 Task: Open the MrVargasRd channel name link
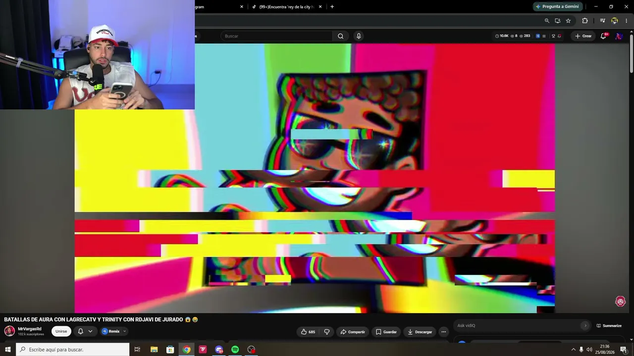pyautogui.click(x=30, y=329)
